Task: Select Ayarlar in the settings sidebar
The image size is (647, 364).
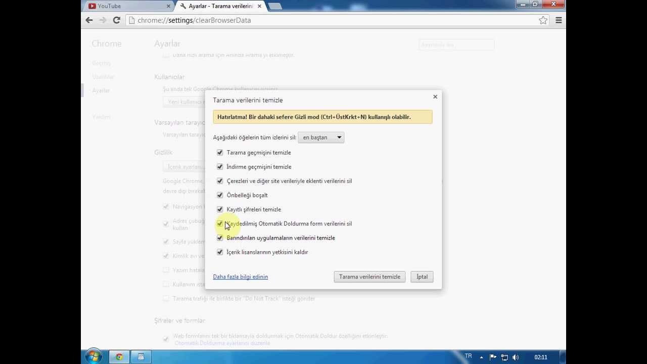Action: click(x=101, y=90)
